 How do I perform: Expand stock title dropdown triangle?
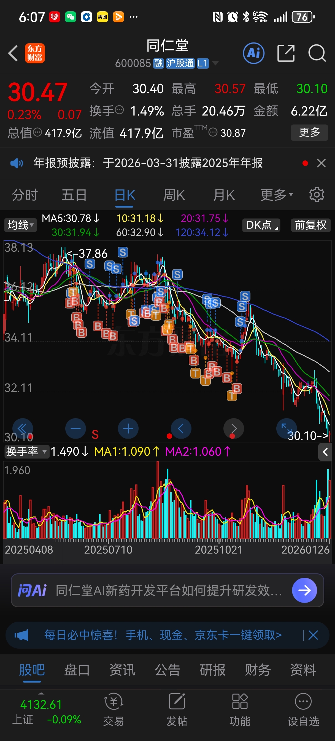[215, 63]
